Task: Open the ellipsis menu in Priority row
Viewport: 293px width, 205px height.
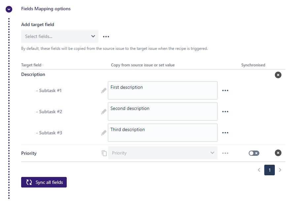Action: (225, 153)
